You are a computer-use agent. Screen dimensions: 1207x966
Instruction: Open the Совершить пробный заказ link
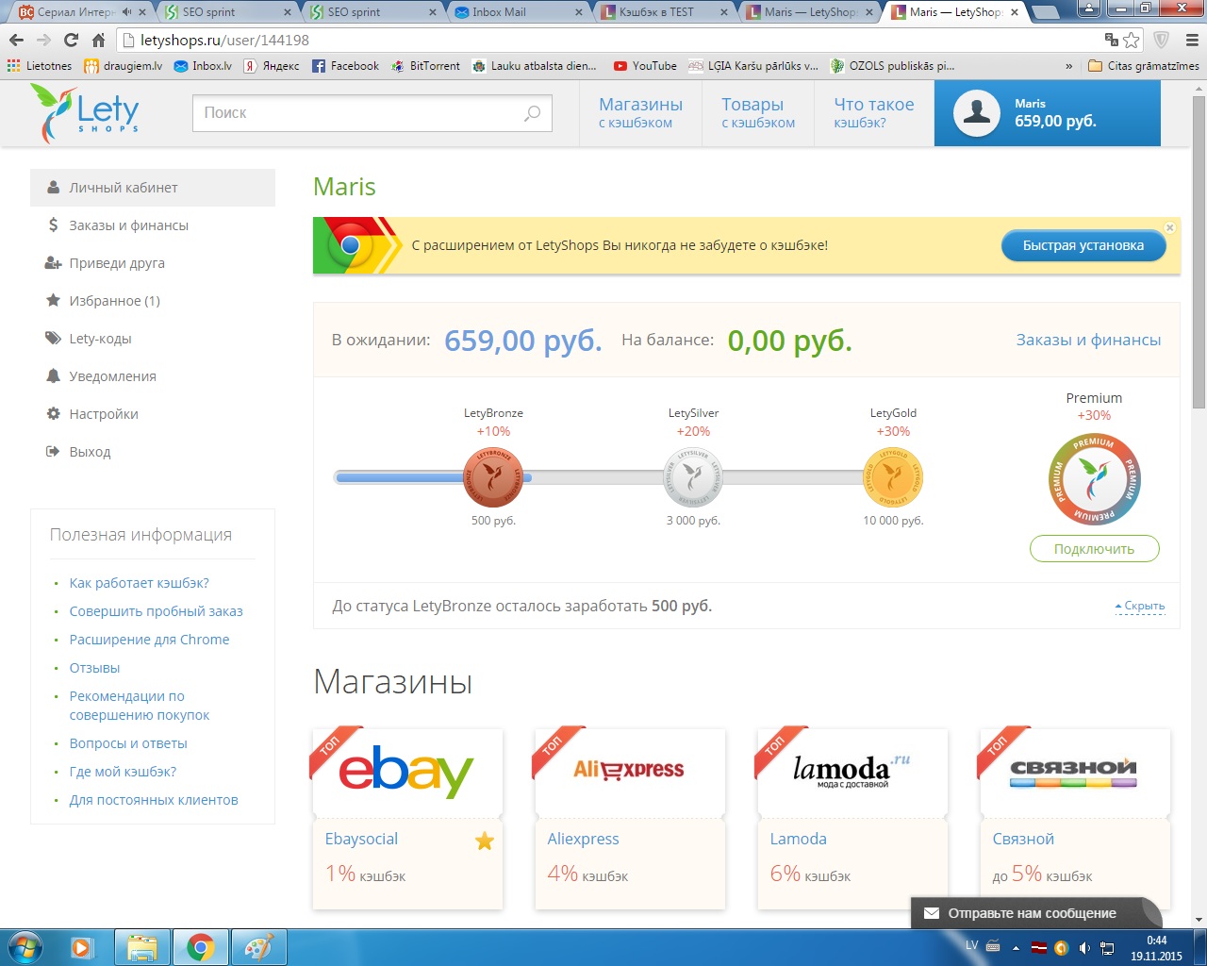tap(156, 611)
